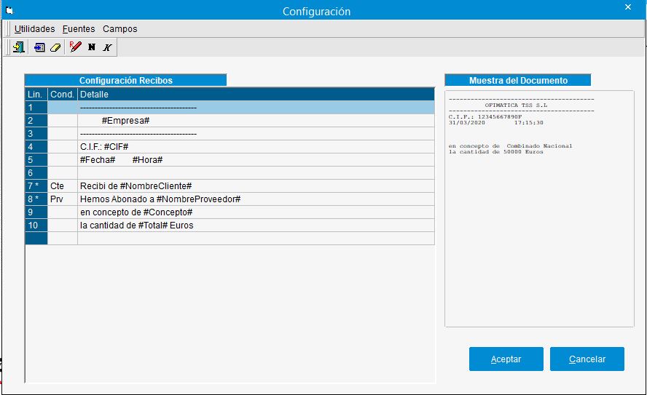Click the Cancelar button
This screenshot has width=647, height=395.
[587, 359]
